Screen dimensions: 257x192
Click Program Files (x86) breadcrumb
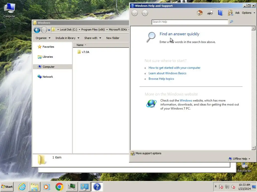click(x=93, y=29)
